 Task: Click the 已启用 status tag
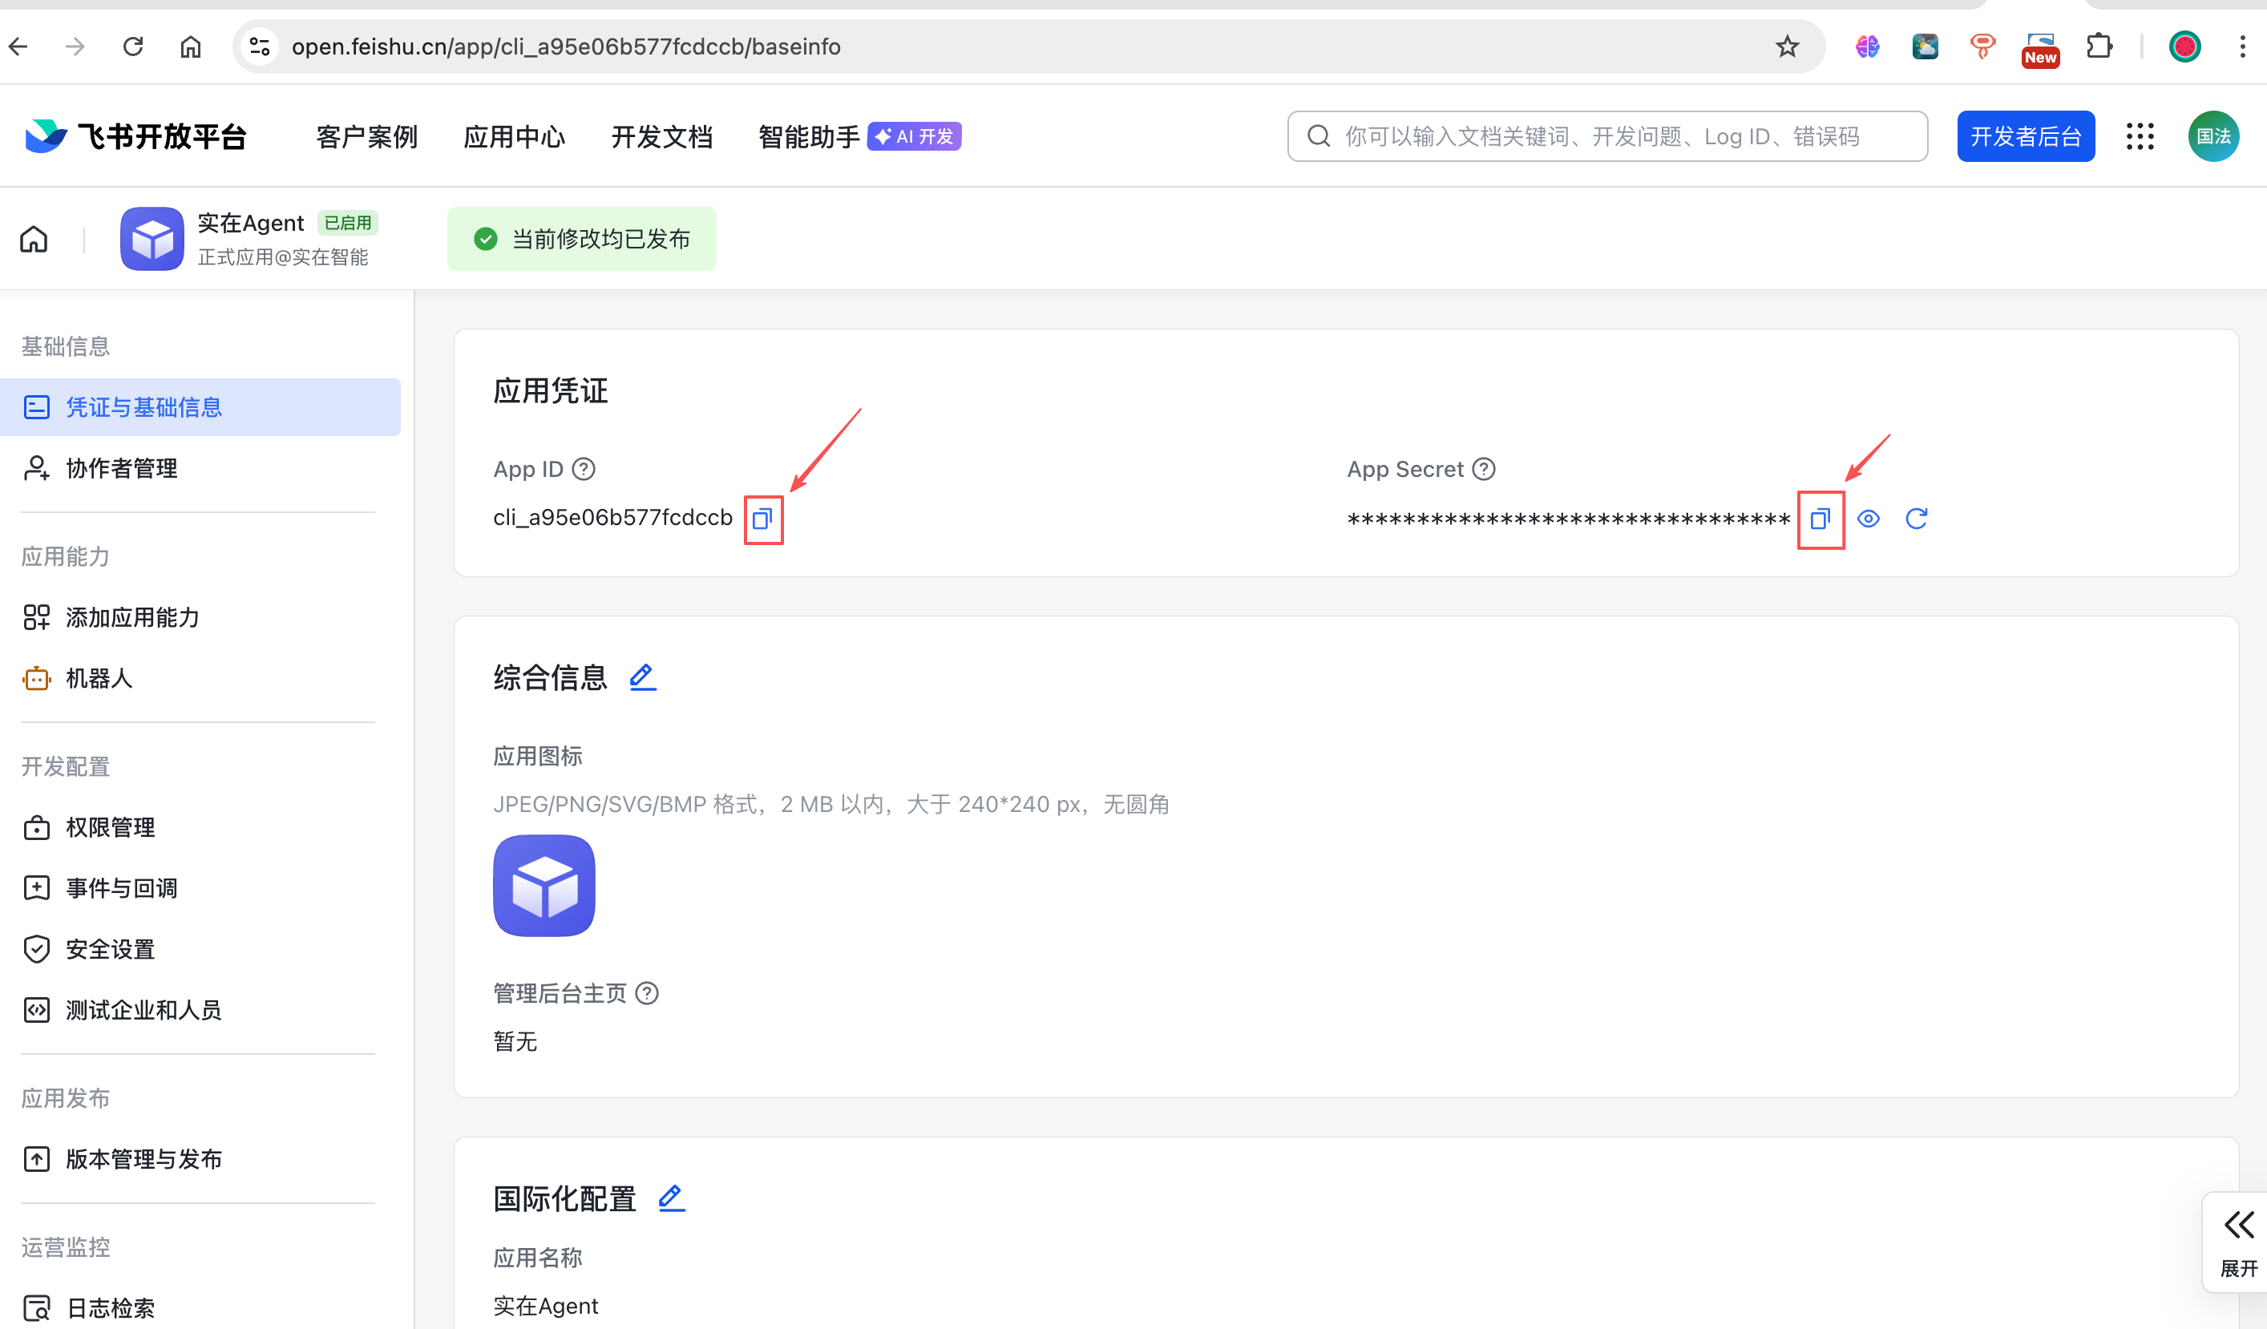click(x=348, y=222)
